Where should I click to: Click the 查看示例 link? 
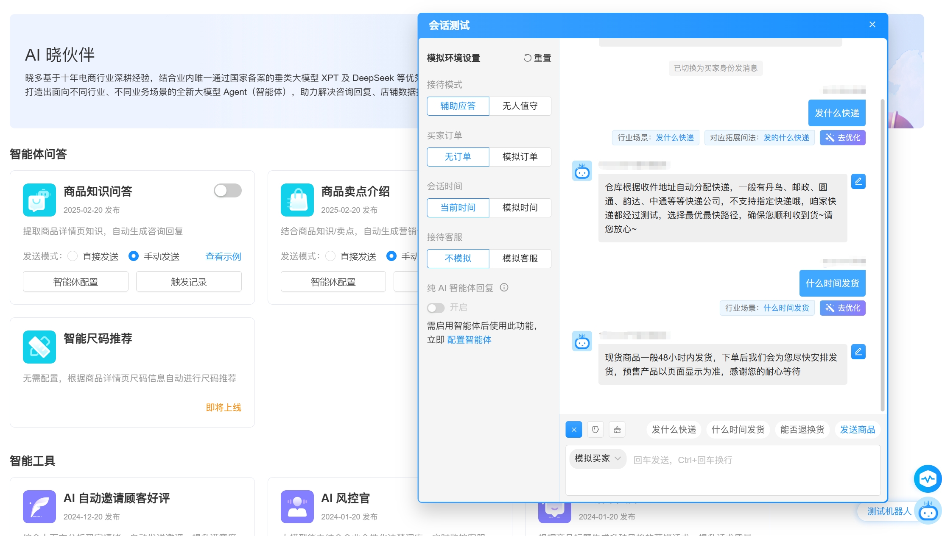223,256
